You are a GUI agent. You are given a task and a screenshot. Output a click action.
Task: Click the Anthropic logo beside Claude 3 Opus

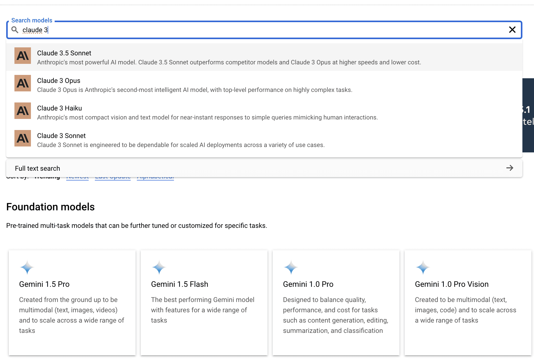click(x=23, y=83)
